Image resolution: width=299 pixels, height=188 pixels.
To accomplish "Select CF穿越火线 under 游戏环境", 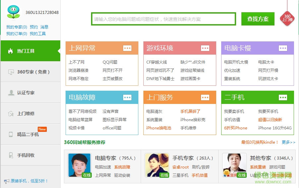I will [157, 62].
